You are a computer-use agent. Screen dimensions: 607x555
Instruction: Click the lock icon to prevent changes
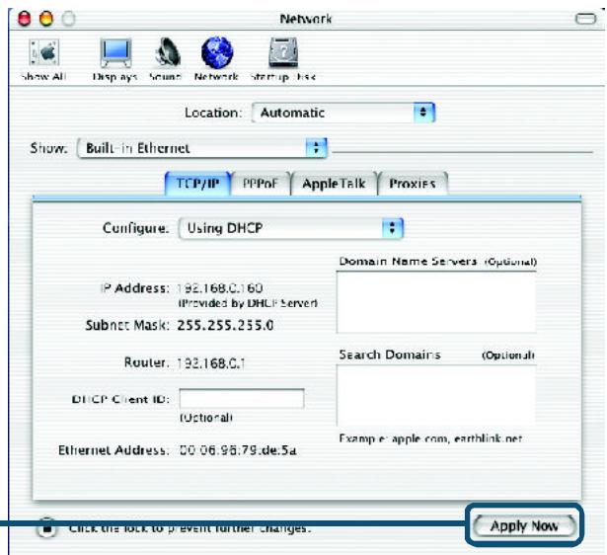pos(46,527)
